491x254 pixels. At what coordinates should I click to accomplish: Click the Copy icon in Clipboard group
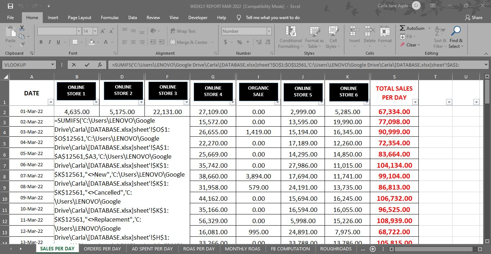click(22, 36)
